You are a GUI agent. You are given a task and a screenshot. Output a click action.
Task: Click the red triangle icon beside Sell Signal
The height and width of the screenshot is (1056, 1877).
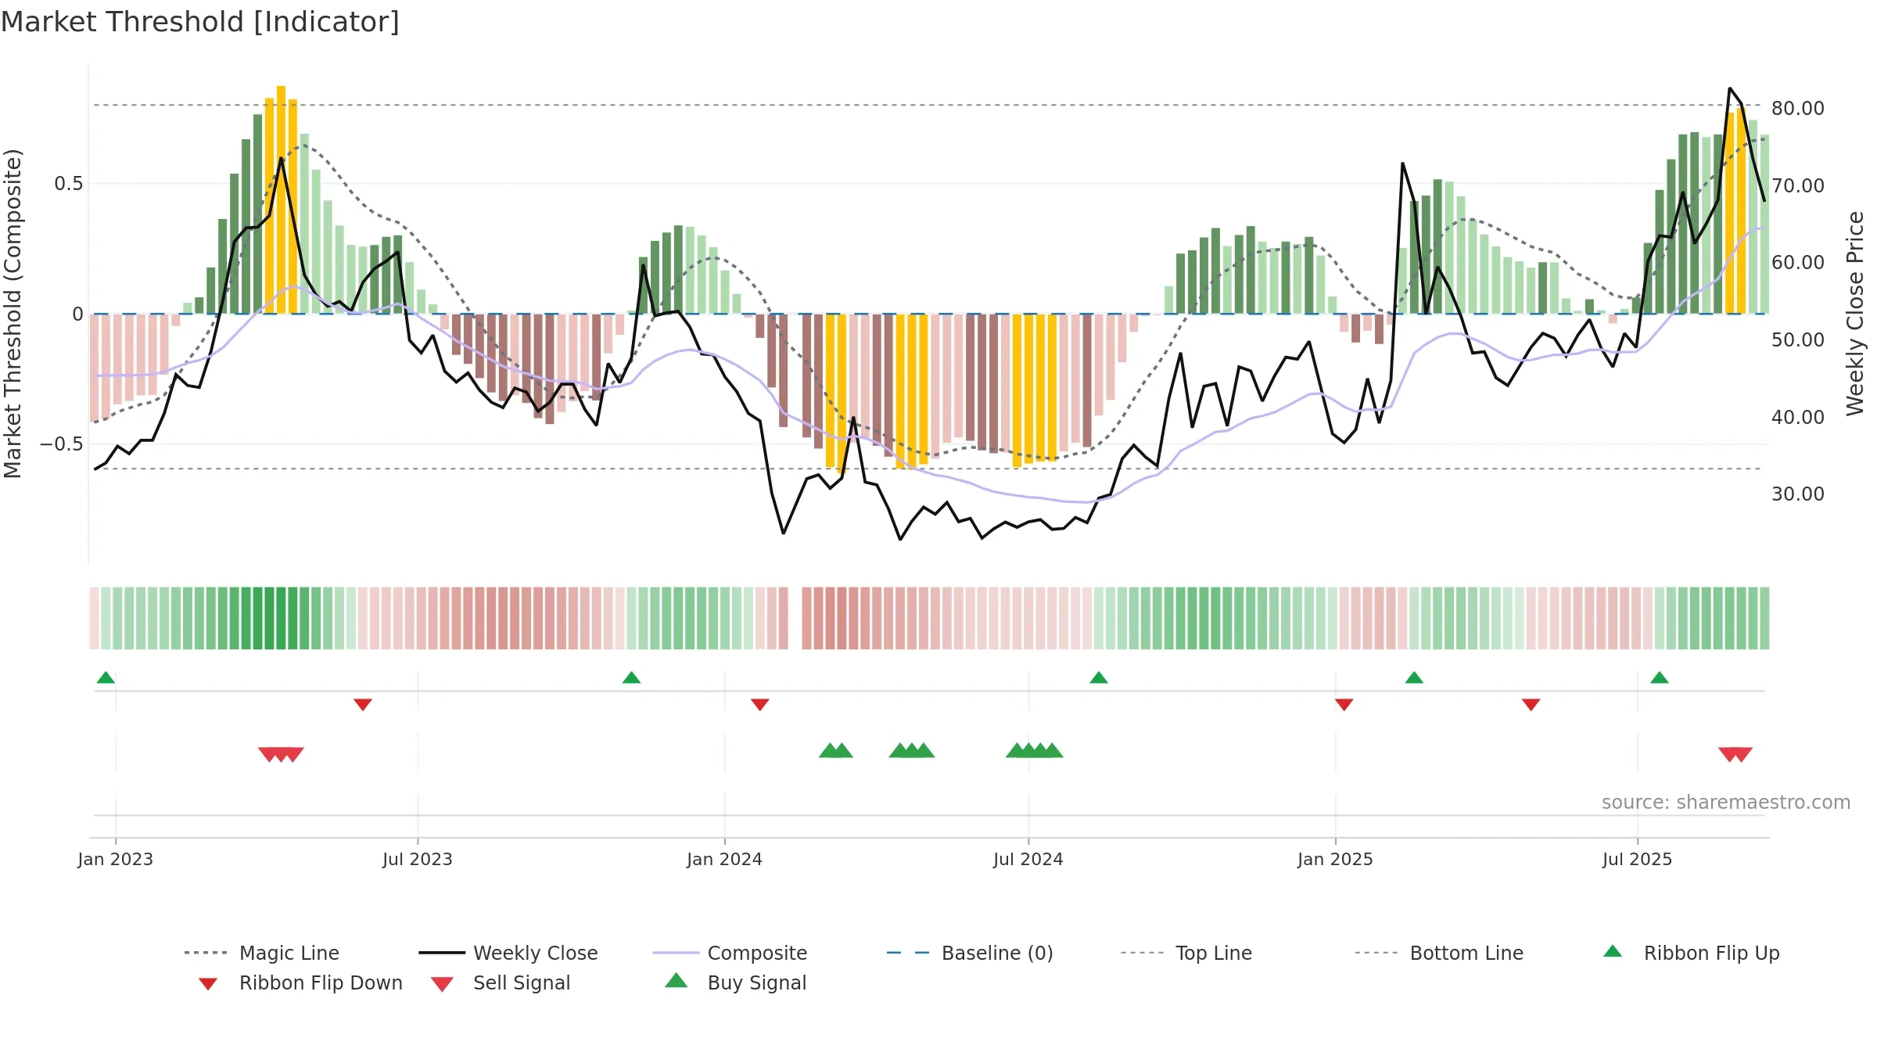pos(442,984)
